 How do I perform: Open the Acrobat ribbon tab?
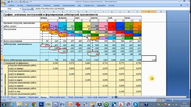click(111, 5)
